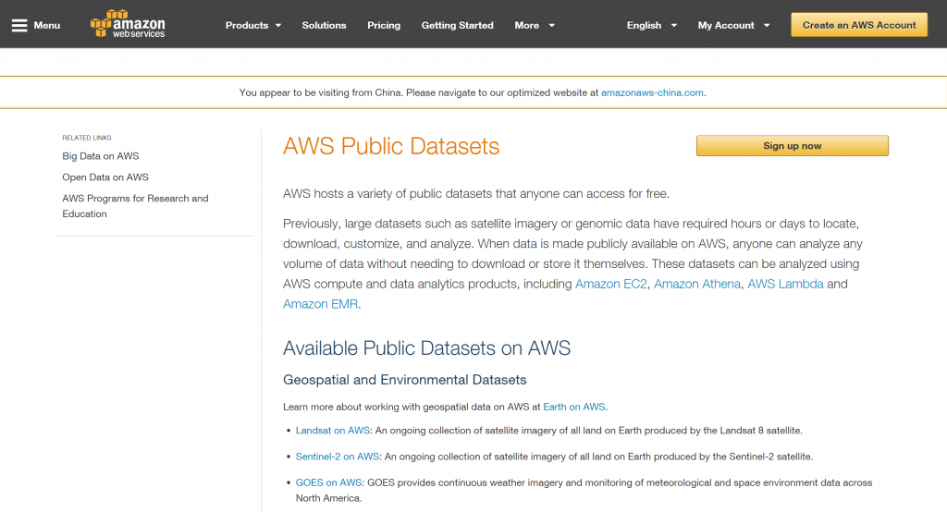Open the My Account dropdown
The width and height of the screenshot is (947, 512).
click(733, 25)
